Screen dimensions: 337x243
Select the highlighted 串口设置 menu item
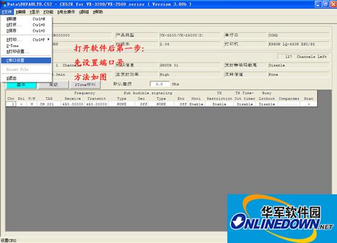point(26,60)
